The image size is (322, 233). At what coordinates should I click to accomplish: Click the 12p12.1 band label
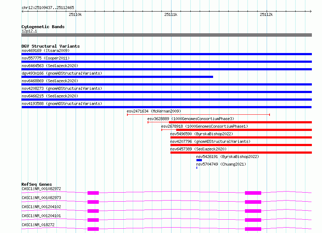click(29, 31)
